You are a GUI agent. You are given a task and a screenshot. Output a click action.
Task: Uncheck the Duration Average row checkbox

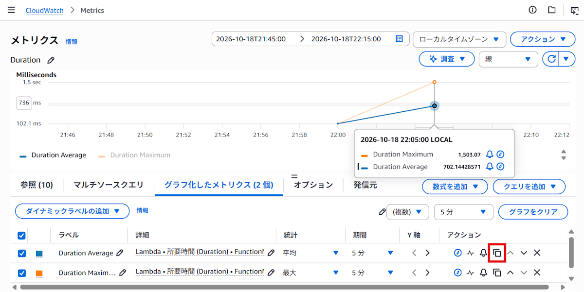(x=21, y=253)
